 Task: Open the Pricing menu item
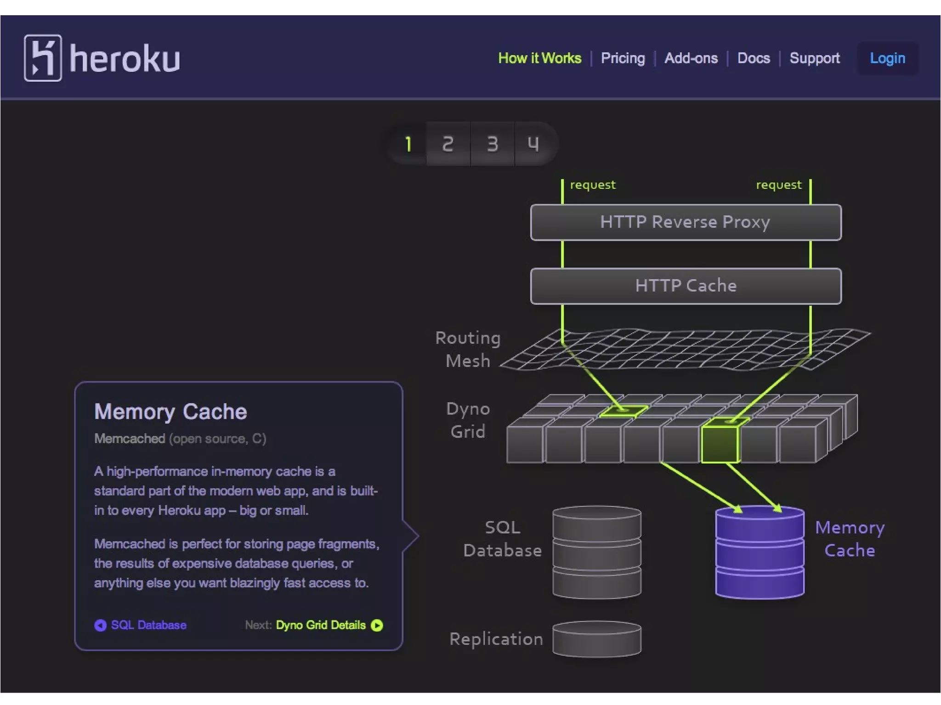(623, 58)
